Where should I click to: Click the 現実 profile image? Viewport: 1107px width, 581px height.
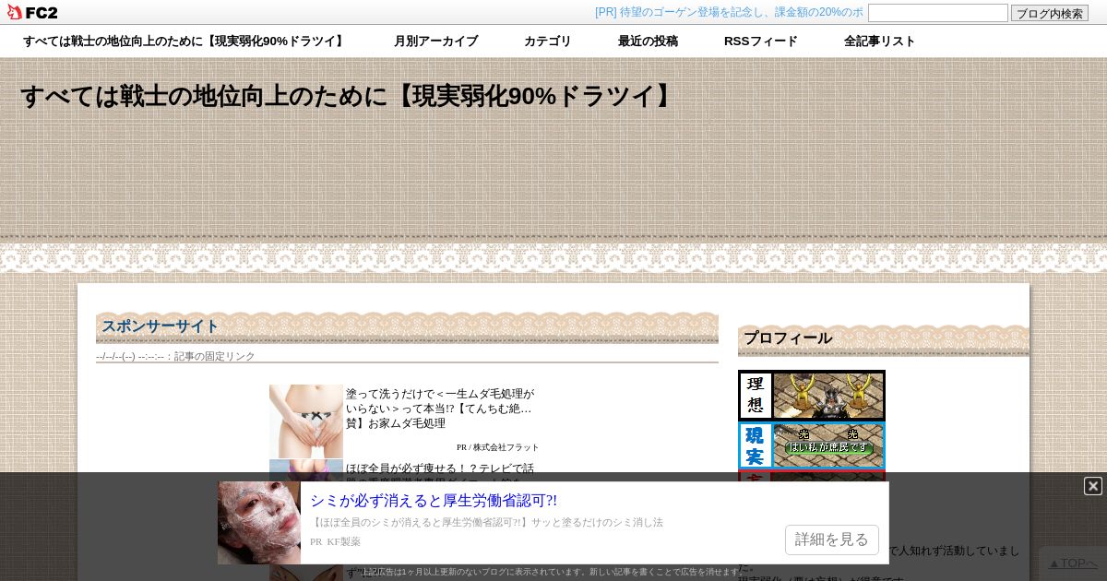812,445
